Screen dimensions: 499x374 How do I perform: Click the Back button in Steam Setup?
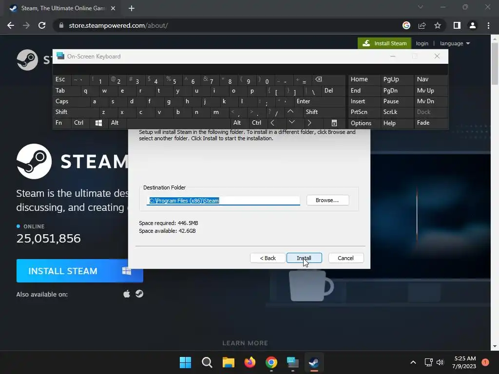click(x=268, y=258)
